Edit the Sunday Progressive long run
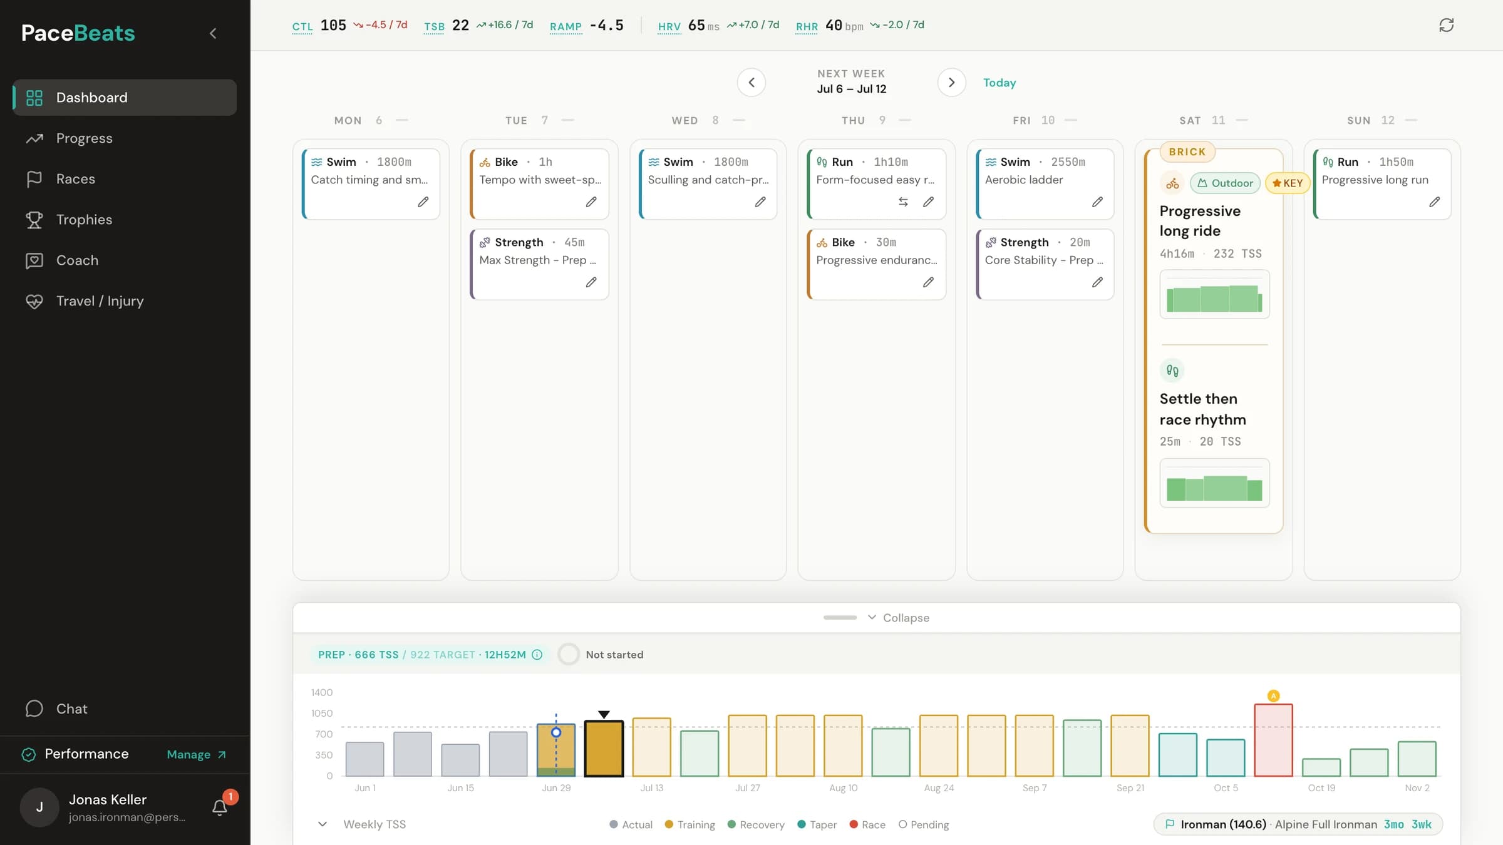Screen dimensions: 1503x845 pyautogui.click(x=1434, y=202)
